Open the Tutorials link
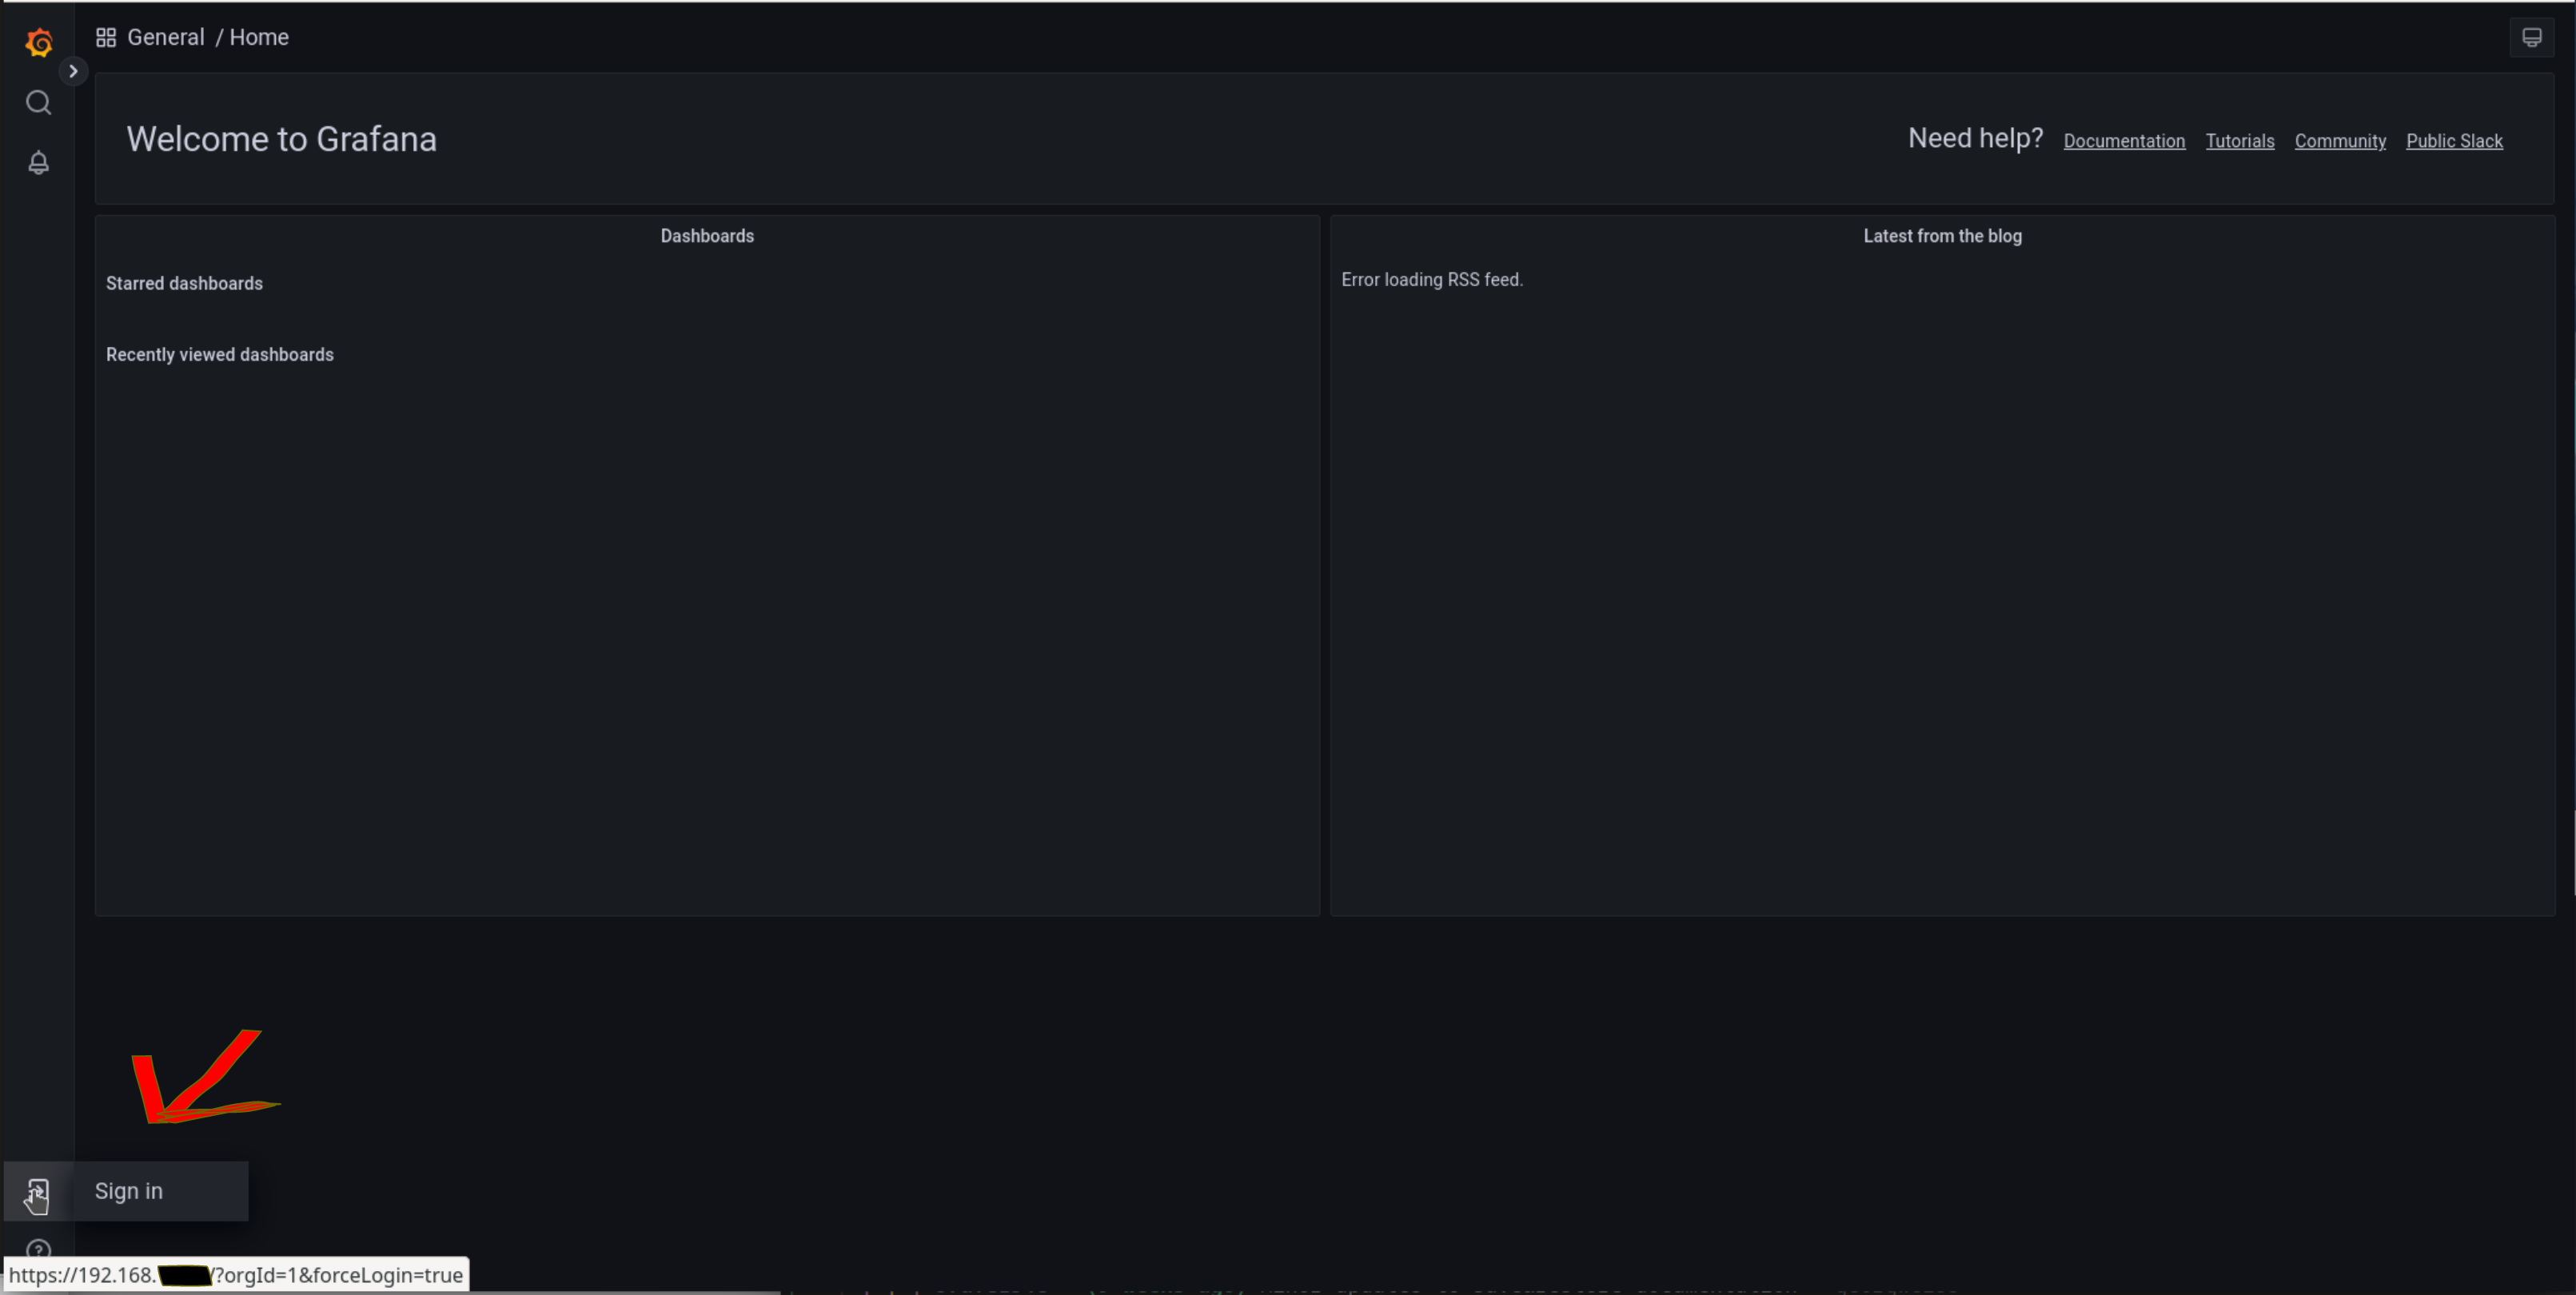 tap(2239, 141)
